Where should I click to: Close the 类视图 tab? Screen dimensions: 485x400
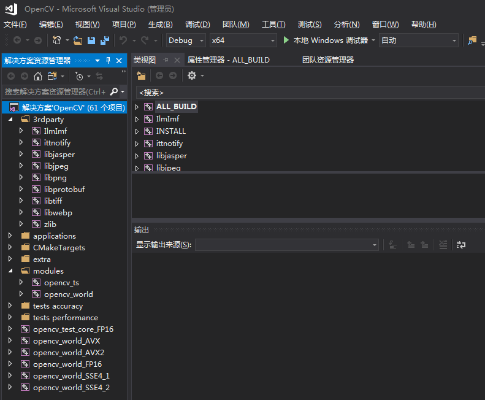[177, 60]
